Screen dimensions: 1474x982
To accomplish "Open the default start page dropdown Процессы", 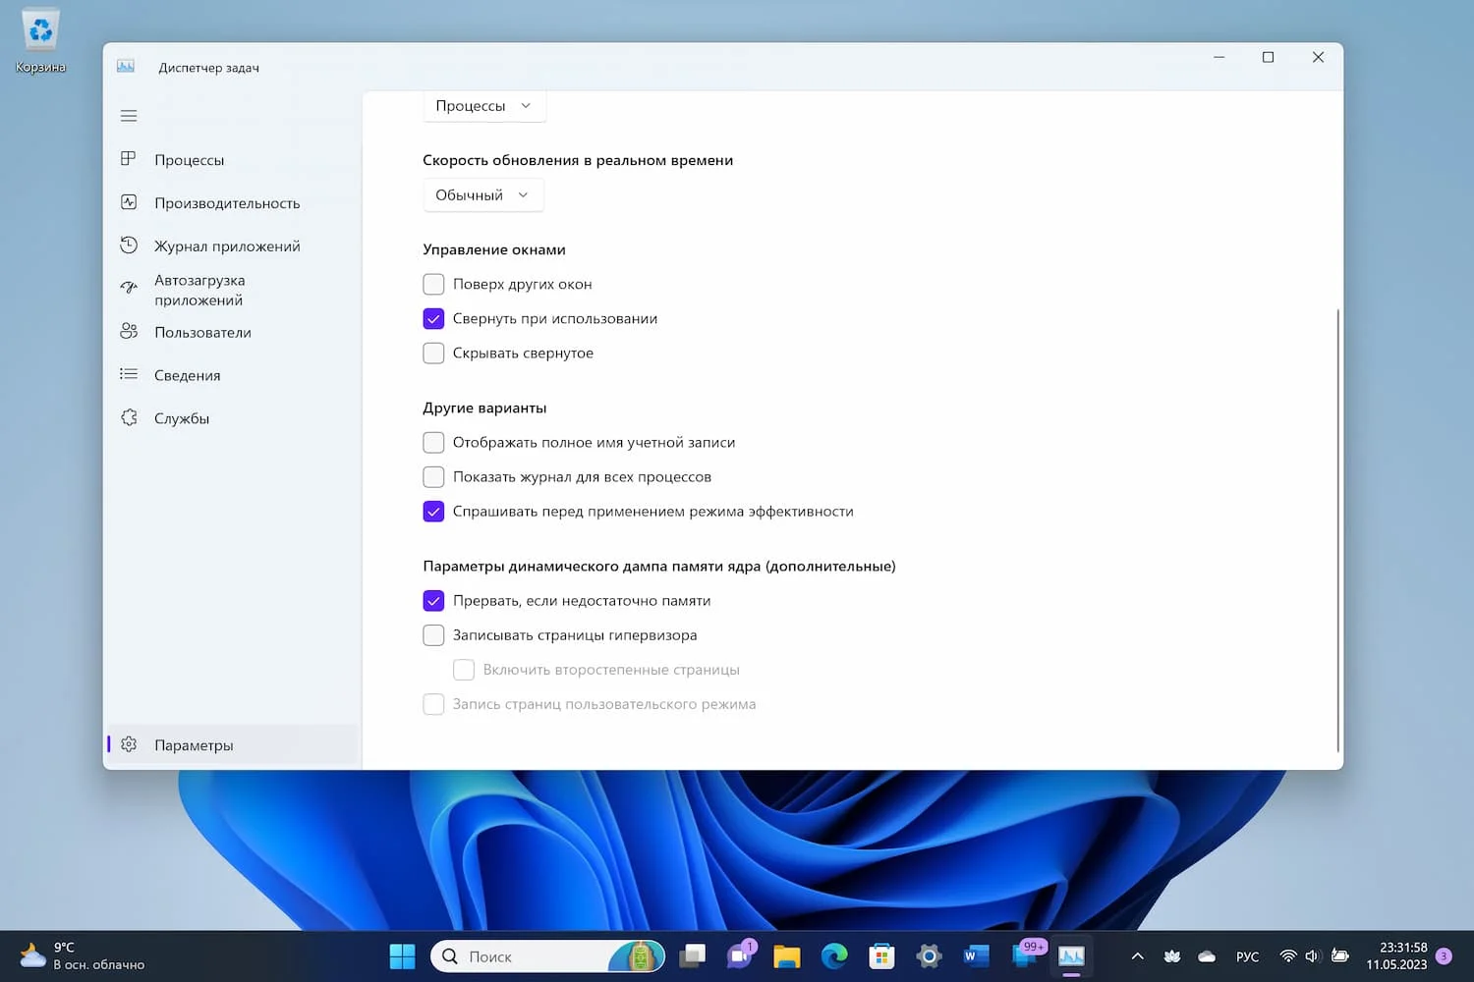I will (483, 105).
